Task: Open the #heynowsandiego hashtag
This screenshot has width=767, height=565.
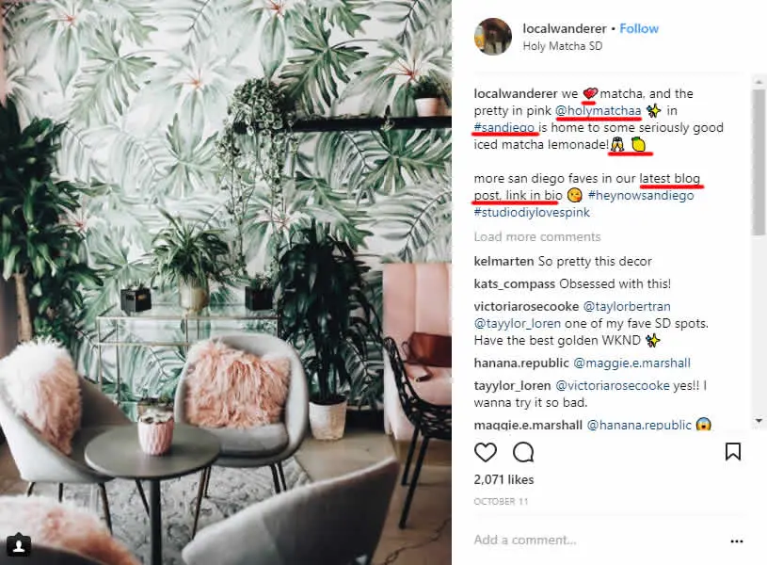Action: (x=641, y=195)
